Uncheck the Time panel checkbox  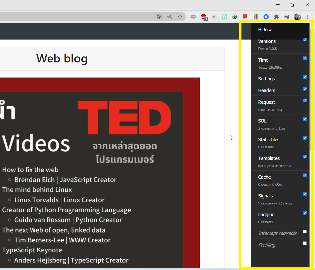(305, 58)
